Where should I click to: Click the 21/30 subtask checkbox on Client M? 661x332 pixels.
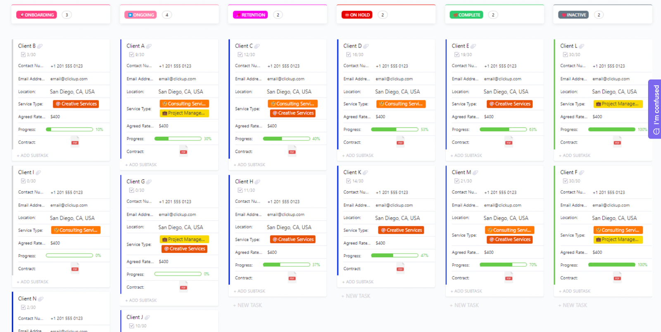coord(457,181)
